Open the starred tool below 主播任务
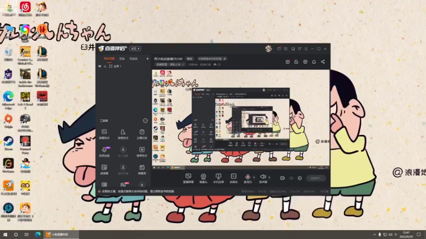This screenshot has width=426, height=239. (x=142, y=152)
